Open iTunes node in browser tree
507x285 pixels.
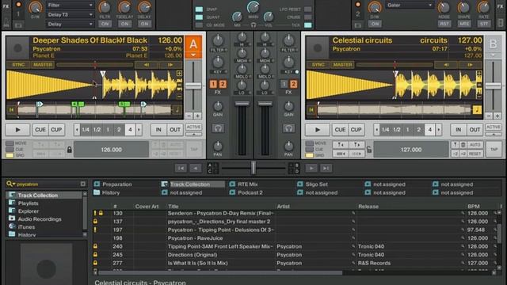26,227
